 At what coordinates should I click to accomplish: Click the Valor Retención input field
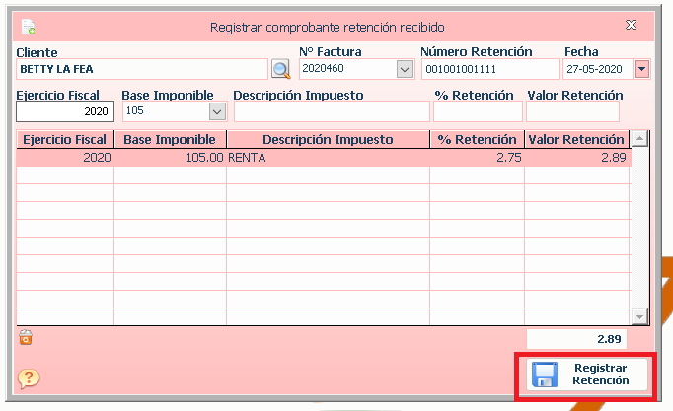point(572,111)
